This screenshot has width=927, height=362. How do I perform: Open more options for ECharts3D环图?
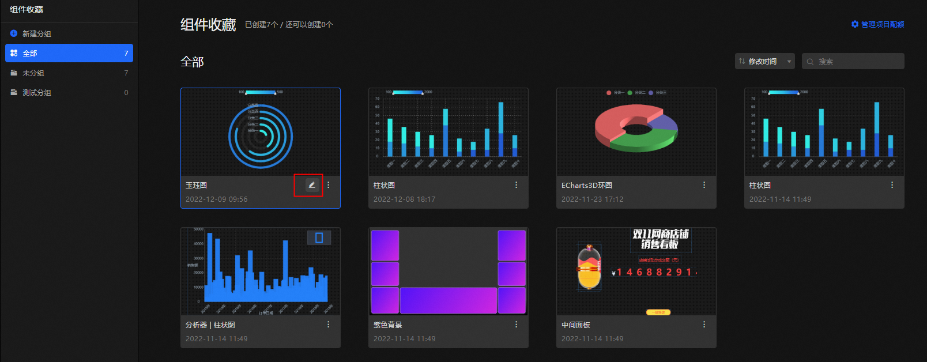click(704, 185)
